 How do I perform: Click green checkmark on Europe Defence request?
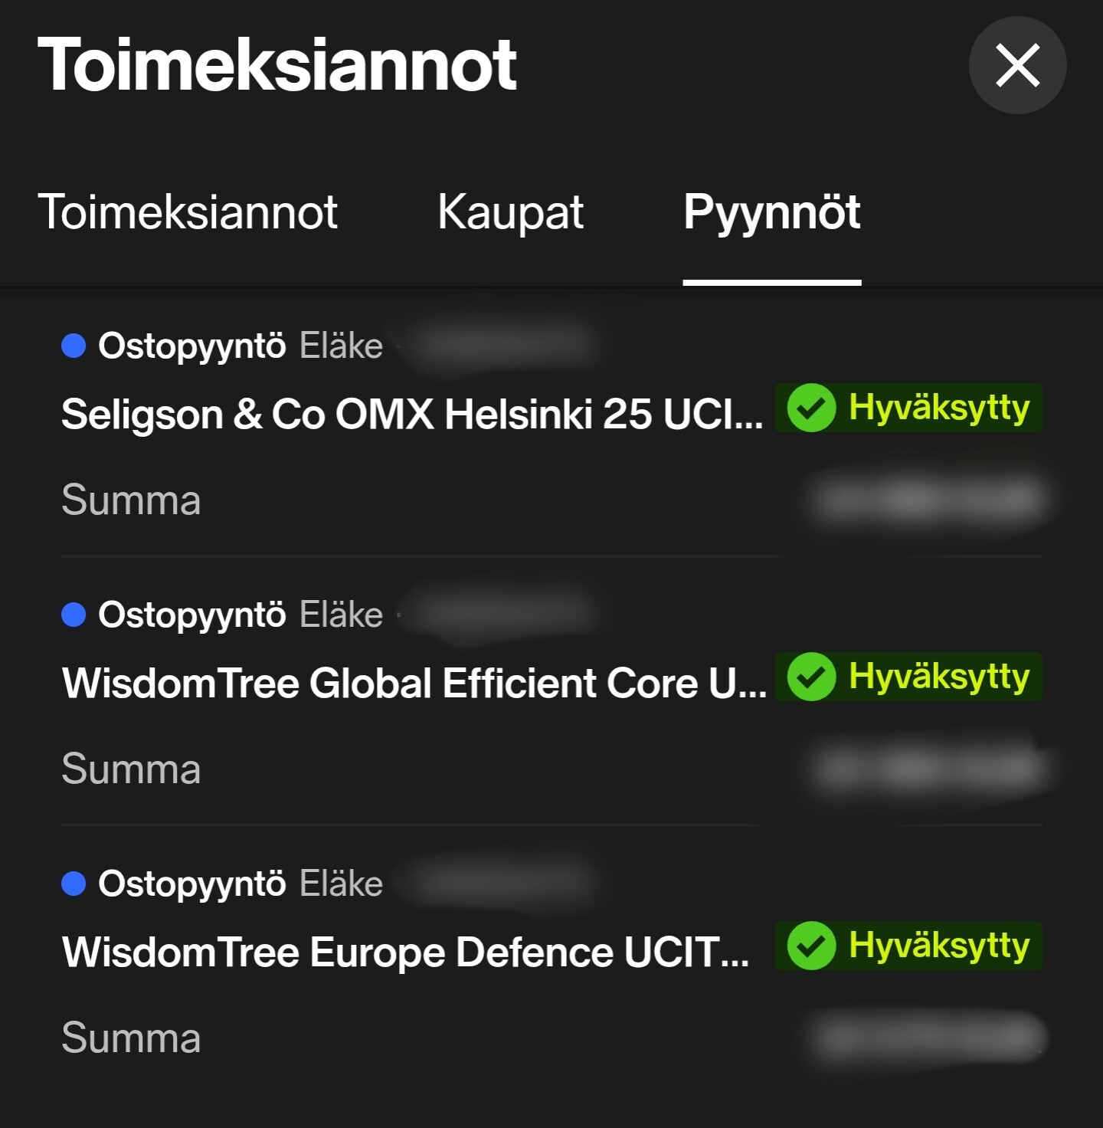(x=811, y=946)
